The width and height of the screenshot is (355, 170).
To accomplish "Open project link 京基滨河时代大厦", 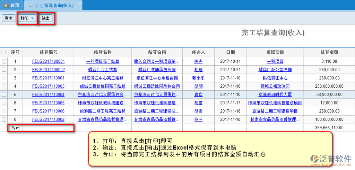I will click(275, 95).
